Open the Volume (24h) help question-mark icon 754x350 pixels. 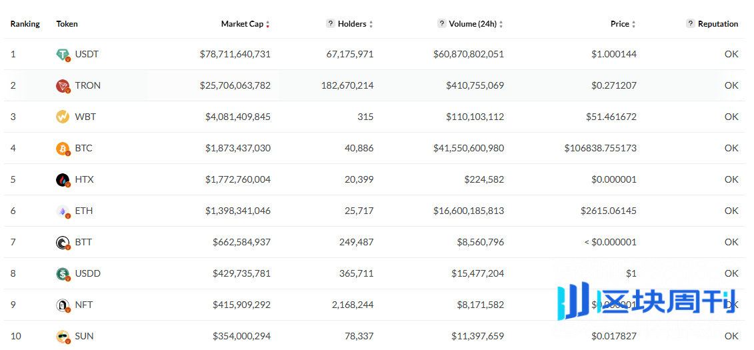click(441, 23)
